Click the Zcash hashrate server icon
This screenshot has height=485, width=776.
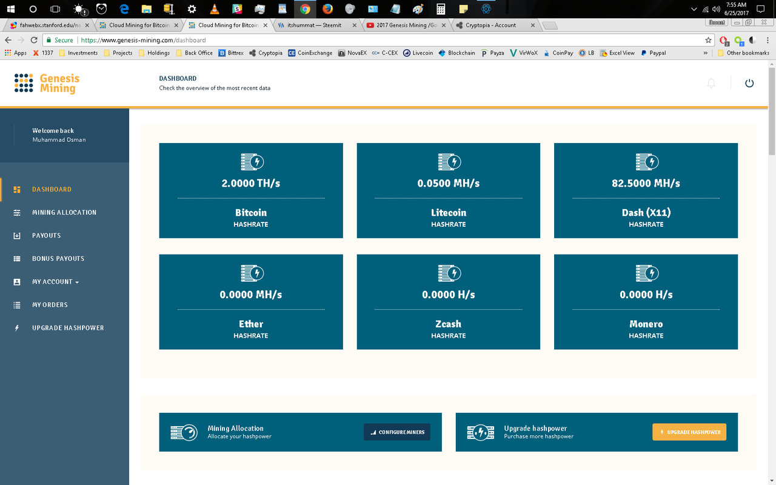pos(449,273)
